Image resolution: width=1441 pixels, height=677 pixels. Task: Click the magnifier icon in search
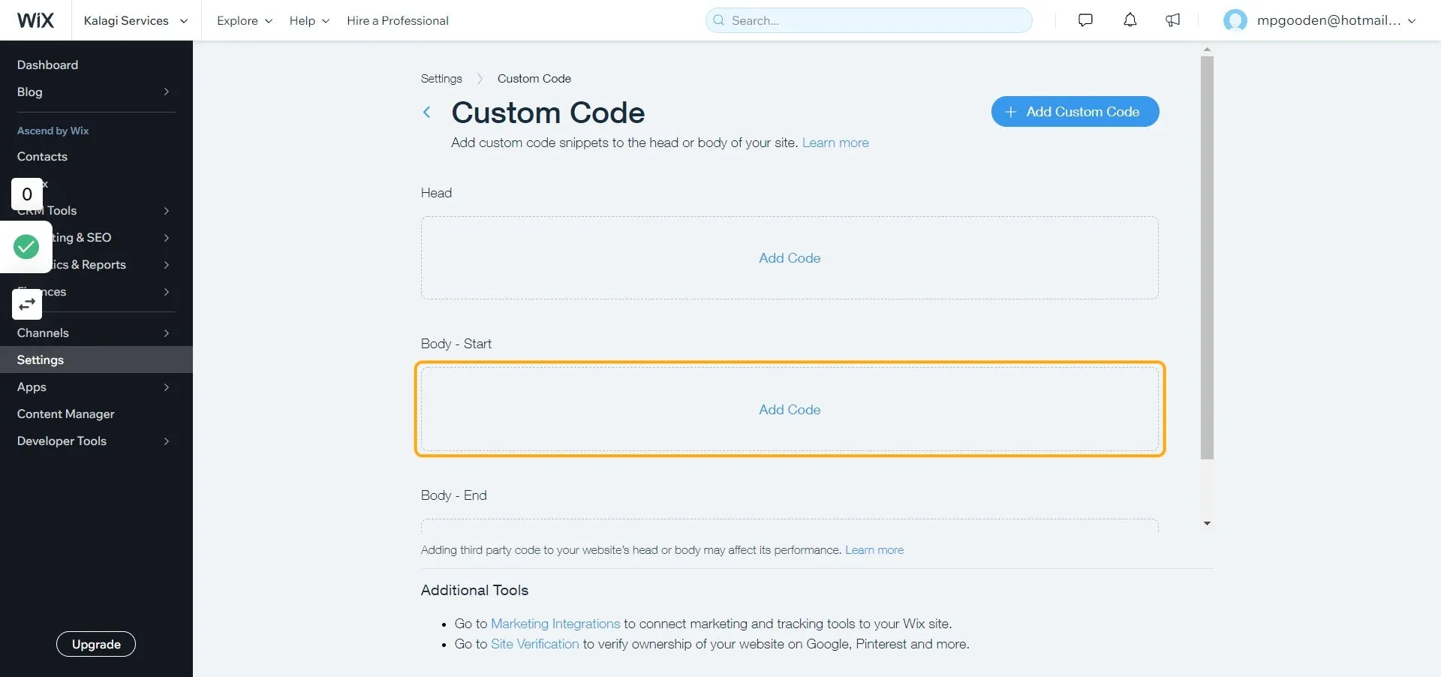(x=718, y=20)
